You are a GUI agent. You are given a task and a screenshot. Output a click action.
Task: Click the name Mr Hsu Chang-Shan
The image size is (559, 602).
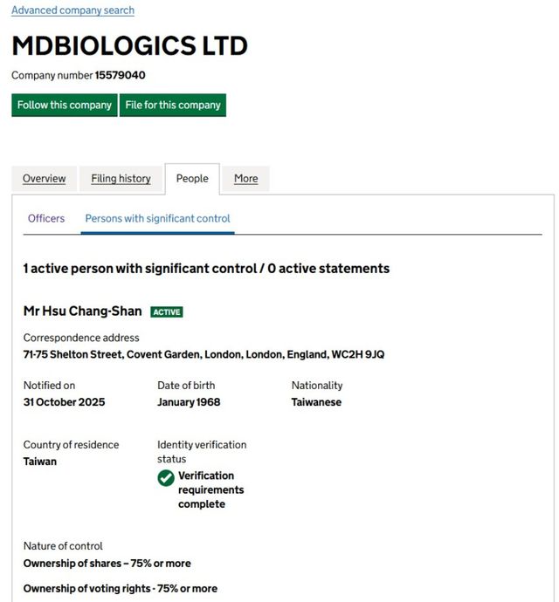click(x=82, y=311)
